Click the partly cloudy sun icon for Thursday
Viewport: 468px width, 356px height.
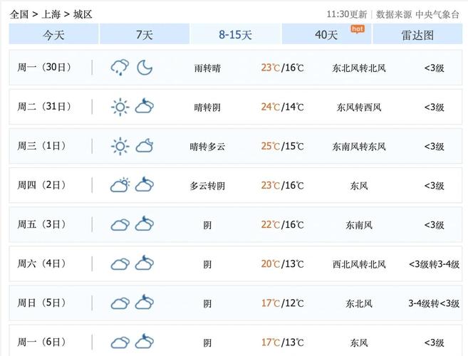coord(120,186)
